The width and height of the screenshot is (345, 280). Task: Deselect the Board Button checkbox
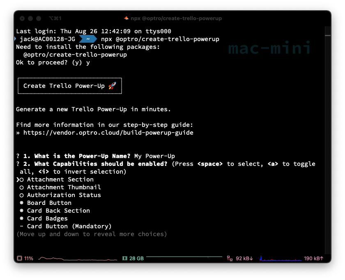pos(21,203)
